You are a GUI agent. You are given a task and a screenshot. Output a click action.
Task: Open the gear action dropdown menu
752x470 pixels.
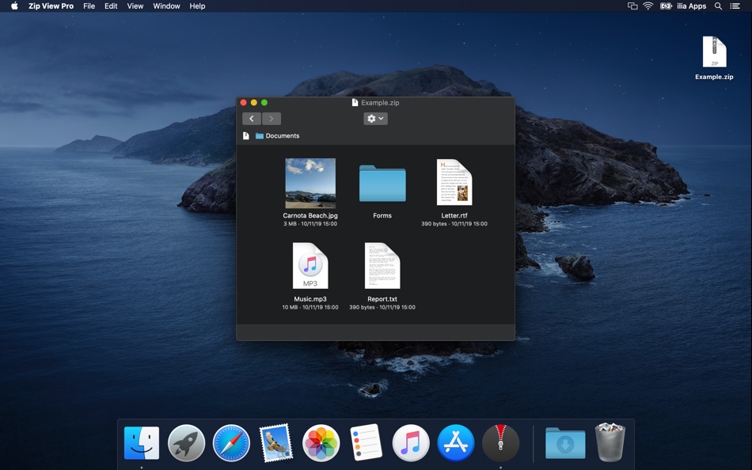375,119
